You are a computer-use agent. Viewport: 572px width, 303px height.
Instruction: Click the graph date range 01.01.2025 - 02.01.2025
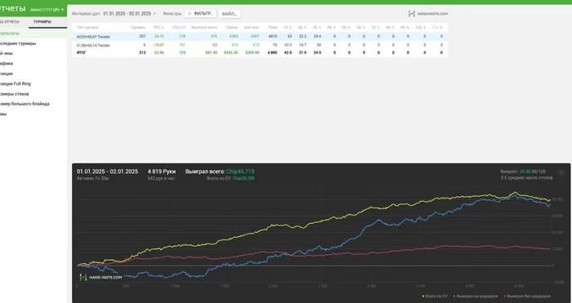107,172
